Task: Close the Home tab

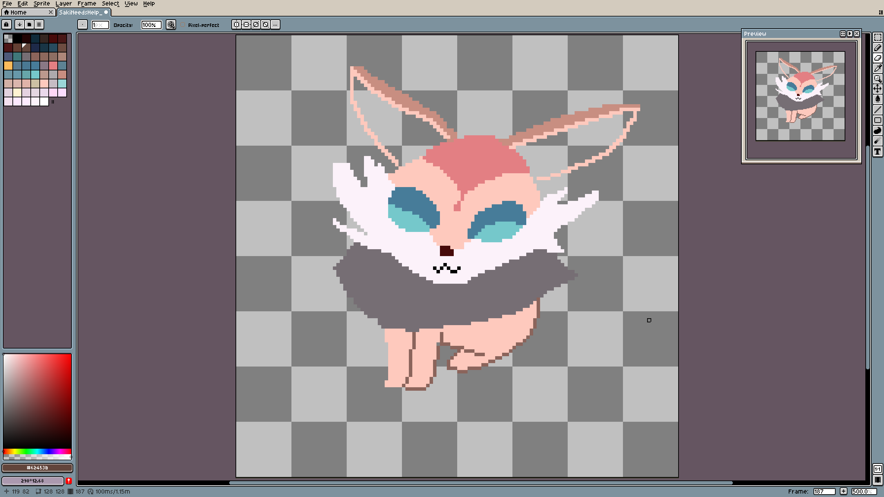Action: click(x=51, y=12)
